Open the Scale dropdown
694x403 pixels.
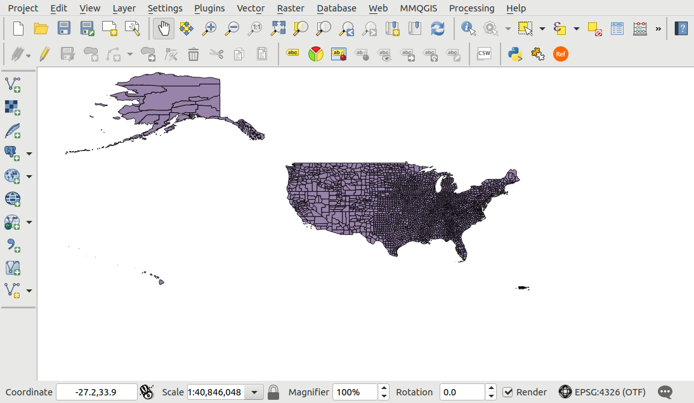coord(254,392)
